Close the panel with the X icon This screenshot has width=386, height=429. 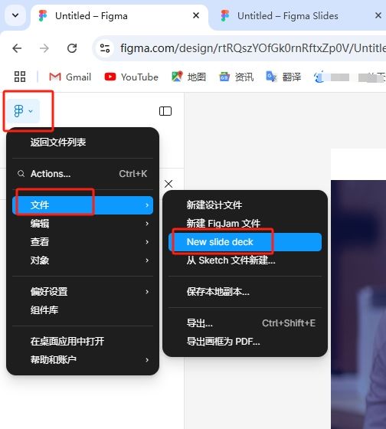[x=168, y=184]
